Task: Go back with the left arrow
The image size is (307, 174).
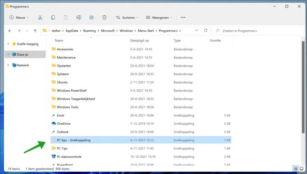Action: point(10,31)
